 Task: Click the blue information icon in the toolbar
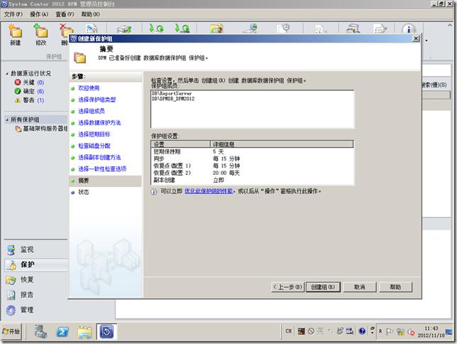[x=408, y=29]
